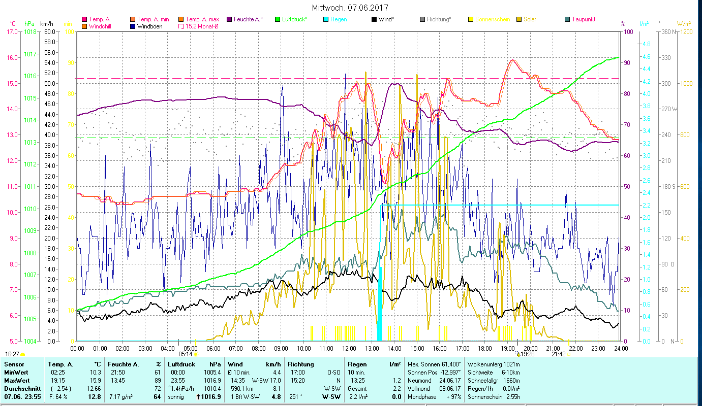Click the 'hPa' axis unit above the chart
The image size is (702, 406).
point(29,24)
